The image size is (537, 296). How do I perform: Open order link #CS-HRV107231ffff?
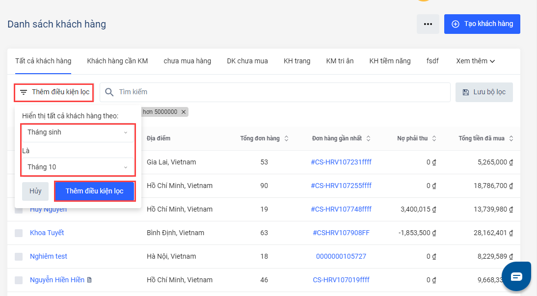[341, 162]
